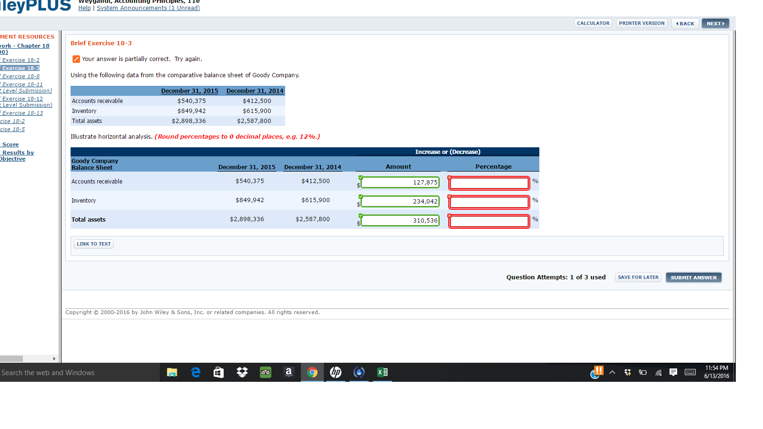The height and width of the screenshot is (429, 763).
Task: Open Amazon taskbar icon
Action: (x=289, y=372)
